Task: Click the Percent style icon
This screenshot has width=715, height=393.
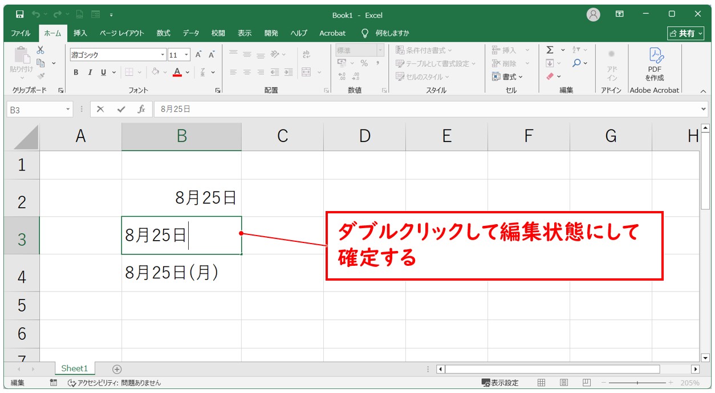Action: pyautogui.click(x=364, y=63)
